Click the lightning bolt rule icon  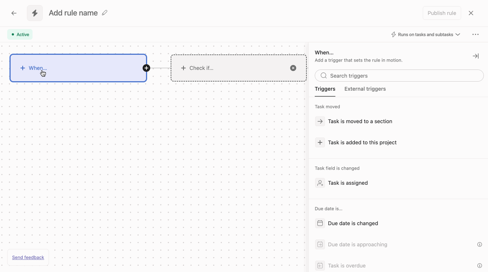(x=35, y=13)
